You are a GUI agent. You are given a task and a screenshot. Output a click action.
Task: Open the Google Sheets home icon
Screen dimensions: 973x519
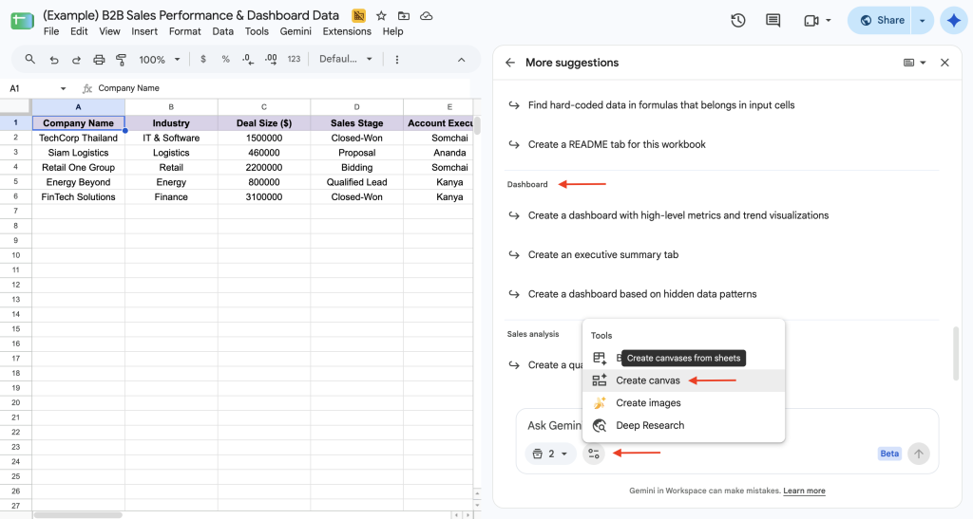(23, 21)
